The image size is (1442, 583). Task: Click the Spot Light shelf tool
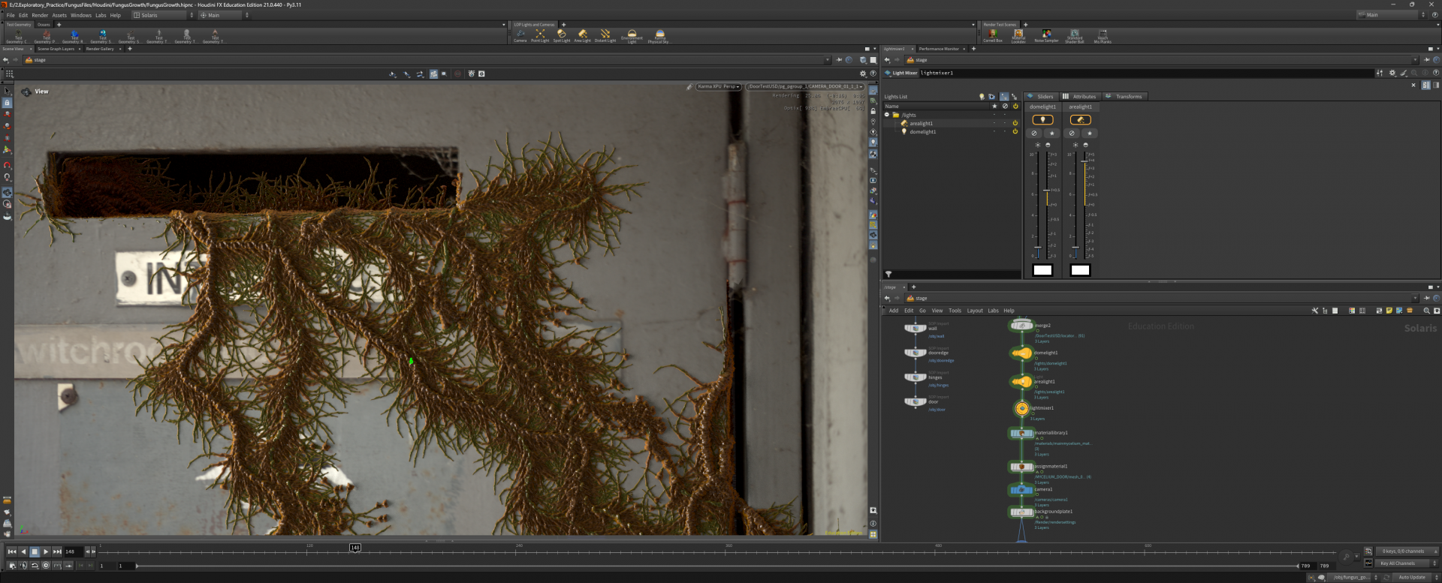pyautogui.click(x=561, y=35)
